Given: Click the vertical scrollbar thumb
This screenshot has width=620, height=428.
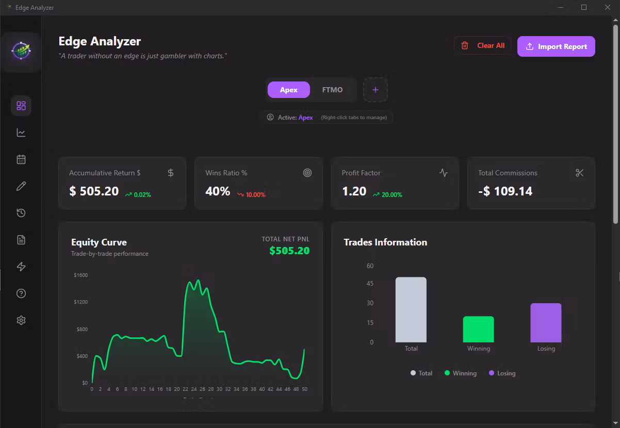Looking at the screenshot, I should pos(615,124).
